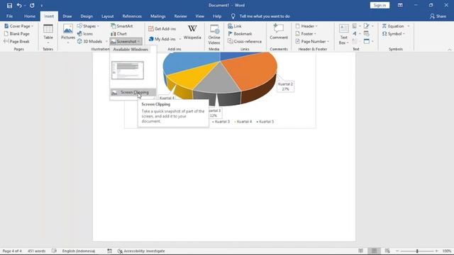Open the Design tab
The height and width of the screenshot is (255, 454).
87,16
